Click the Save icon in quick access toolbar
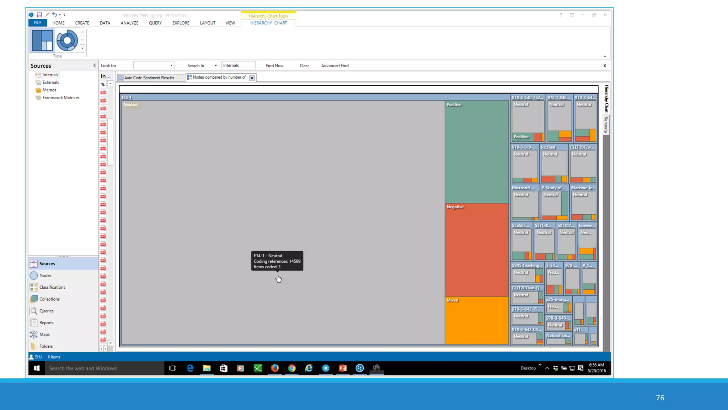 (39, 15)
